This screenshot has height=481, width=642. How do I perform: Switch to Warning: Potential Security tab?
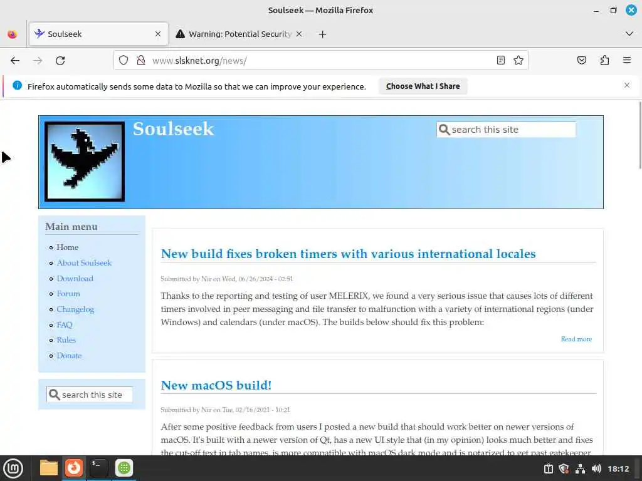(239, 34)
